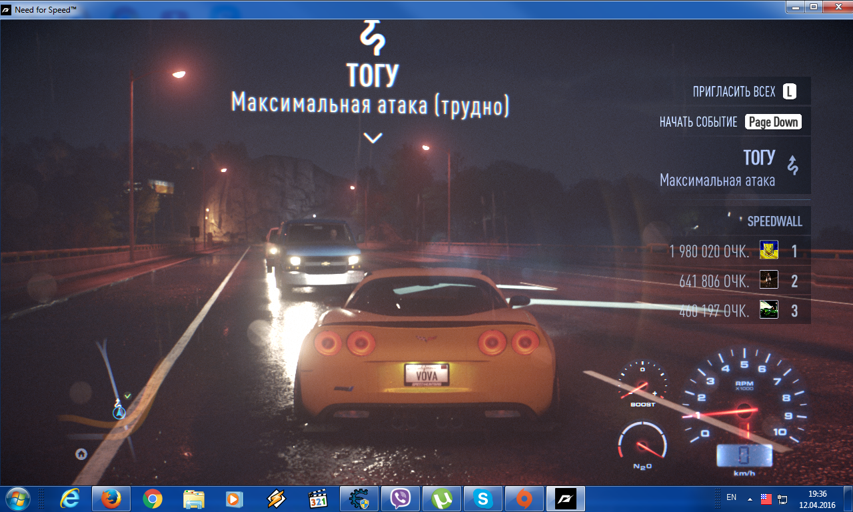Select ТОГУ in the right event panel
The width and height of the screenshot is (853, 512).
coord(759,158)
